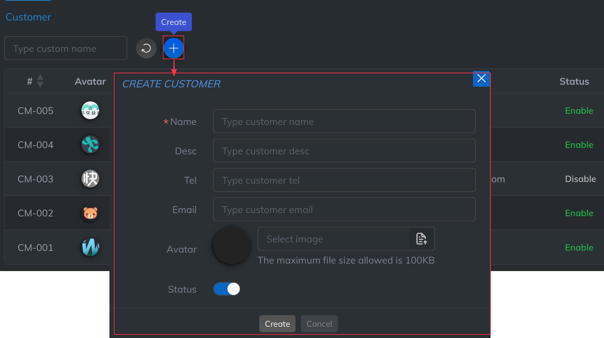604x338 pixels.
Task: Sort descending by # column arrow
Action: click(x=40, y=85)
